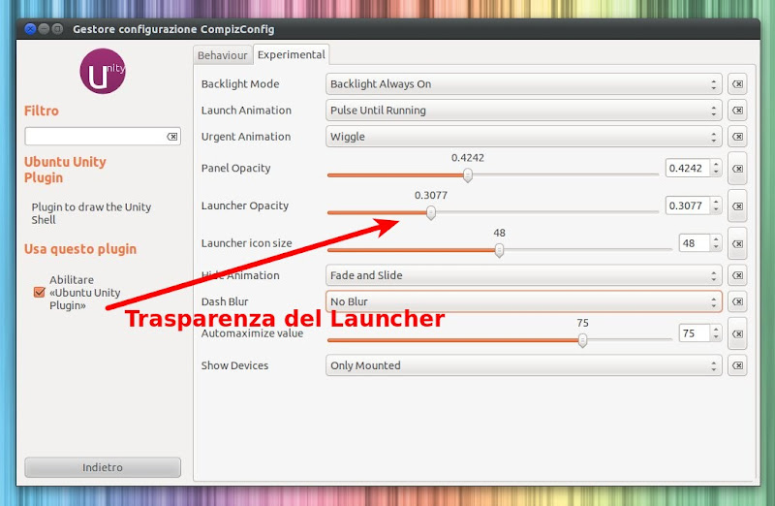This screenshot has height=506, width=775.
Task: Reset Urgent Animation to default
Action: click(737, 137)
